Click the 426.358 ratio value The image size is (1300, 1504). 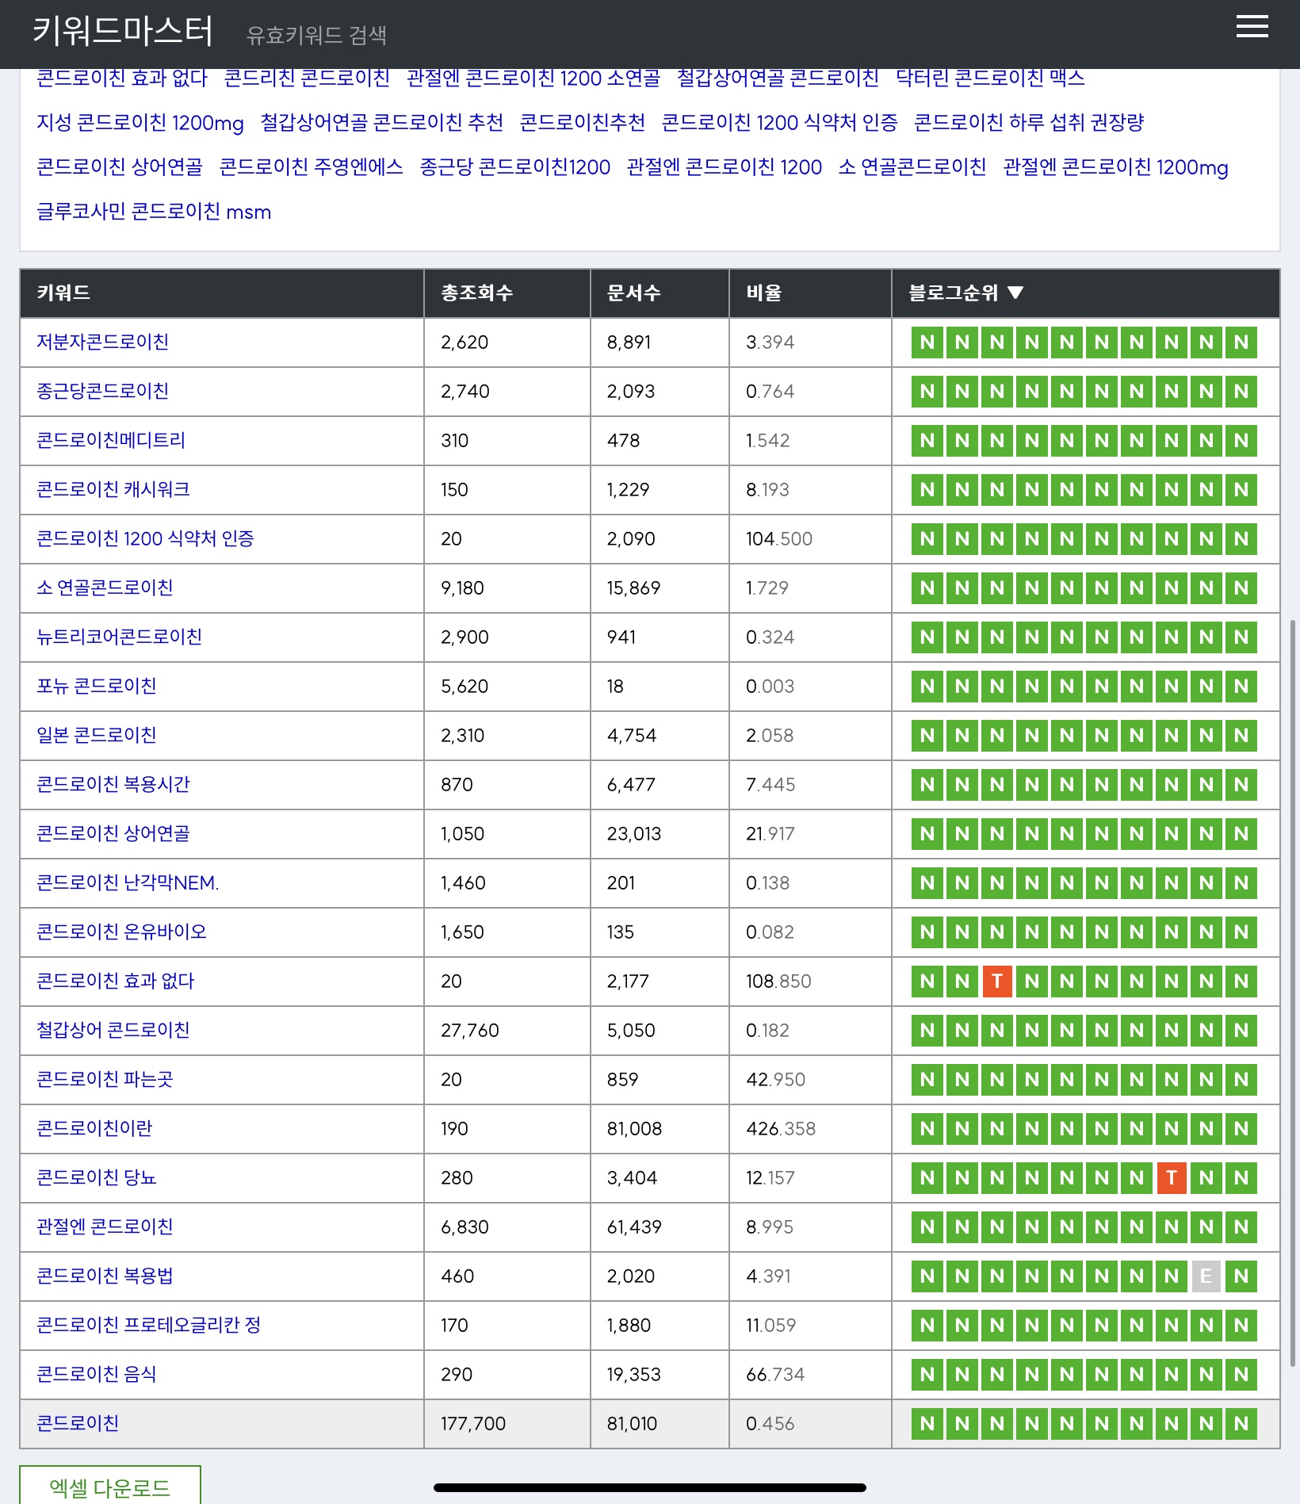pos(781,1129)
